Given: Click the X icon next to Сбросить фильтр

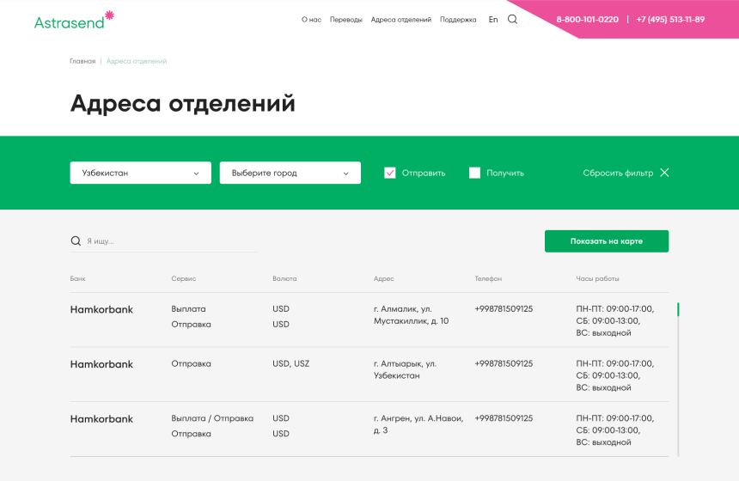Looking at the screenshot, I should click(664, 173).
